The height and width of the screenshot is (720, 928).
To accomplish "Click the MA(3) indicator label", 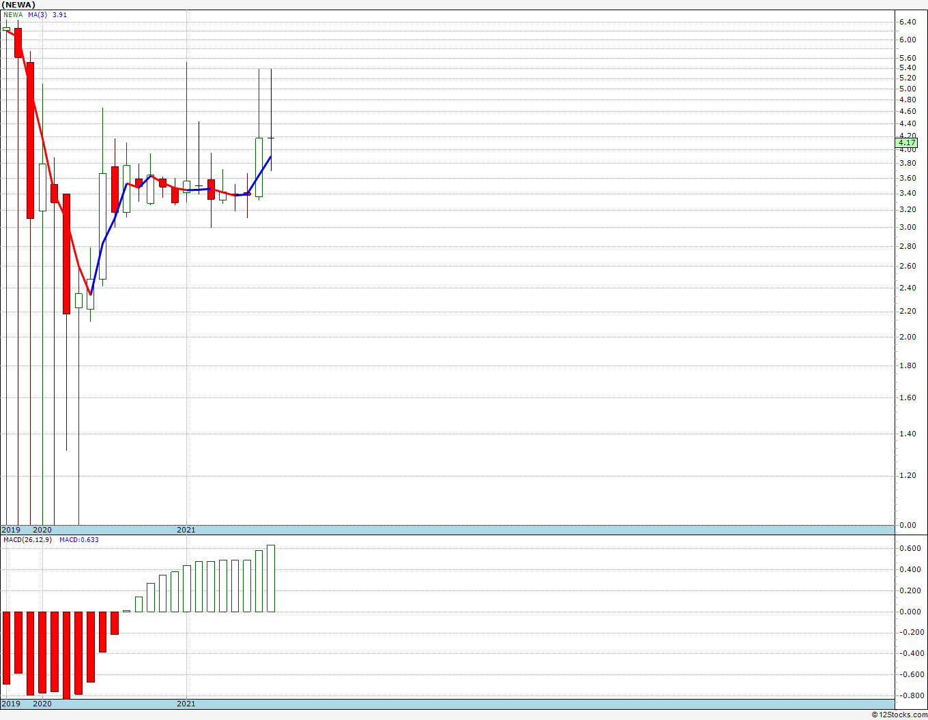I will tap(38, 15).
